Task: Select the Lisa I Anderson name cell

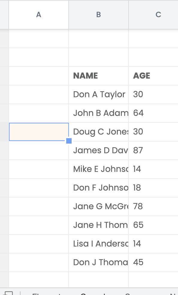Action: (99, 244)
